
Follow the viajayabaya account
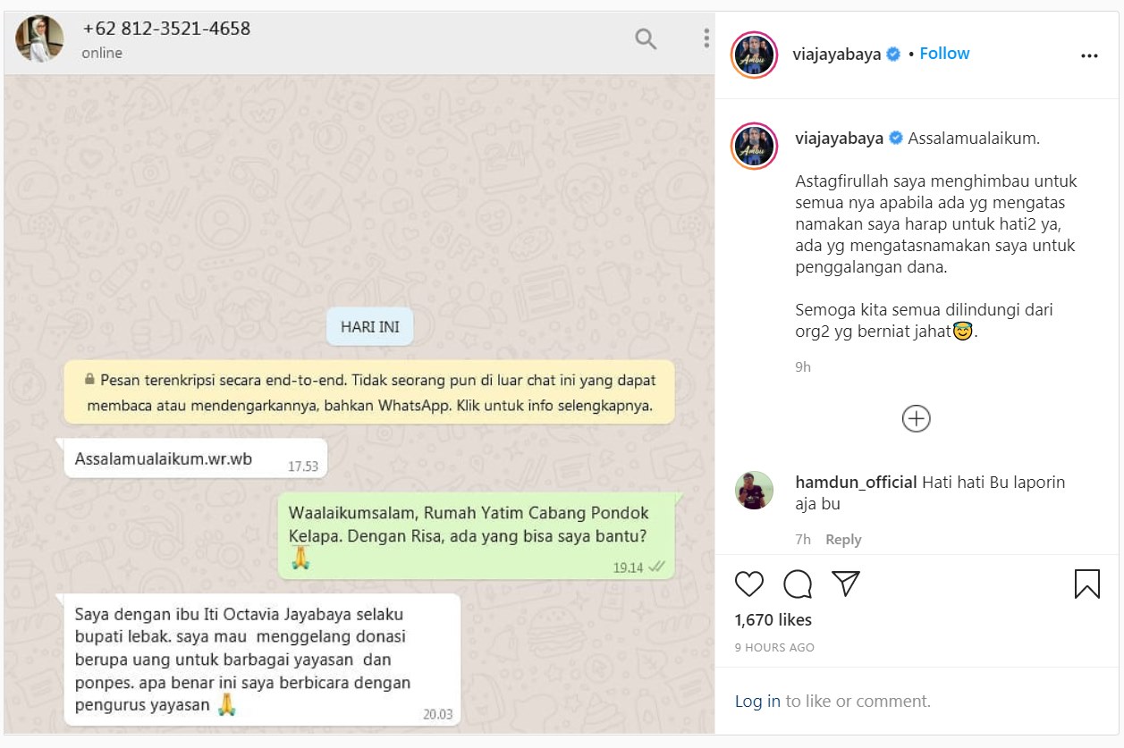944,54
